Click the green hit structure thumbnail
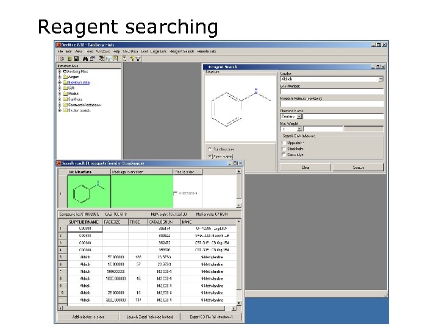This screenshot has width=439, height=329. pos(89,192)
